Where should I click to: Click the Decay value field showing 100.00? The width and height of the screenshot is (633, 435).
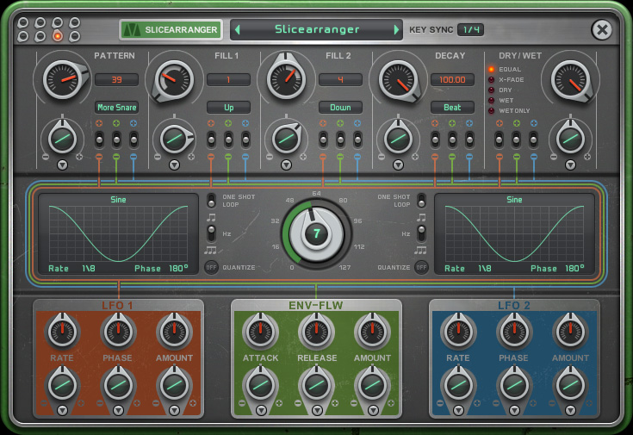[x=452, y=79]
